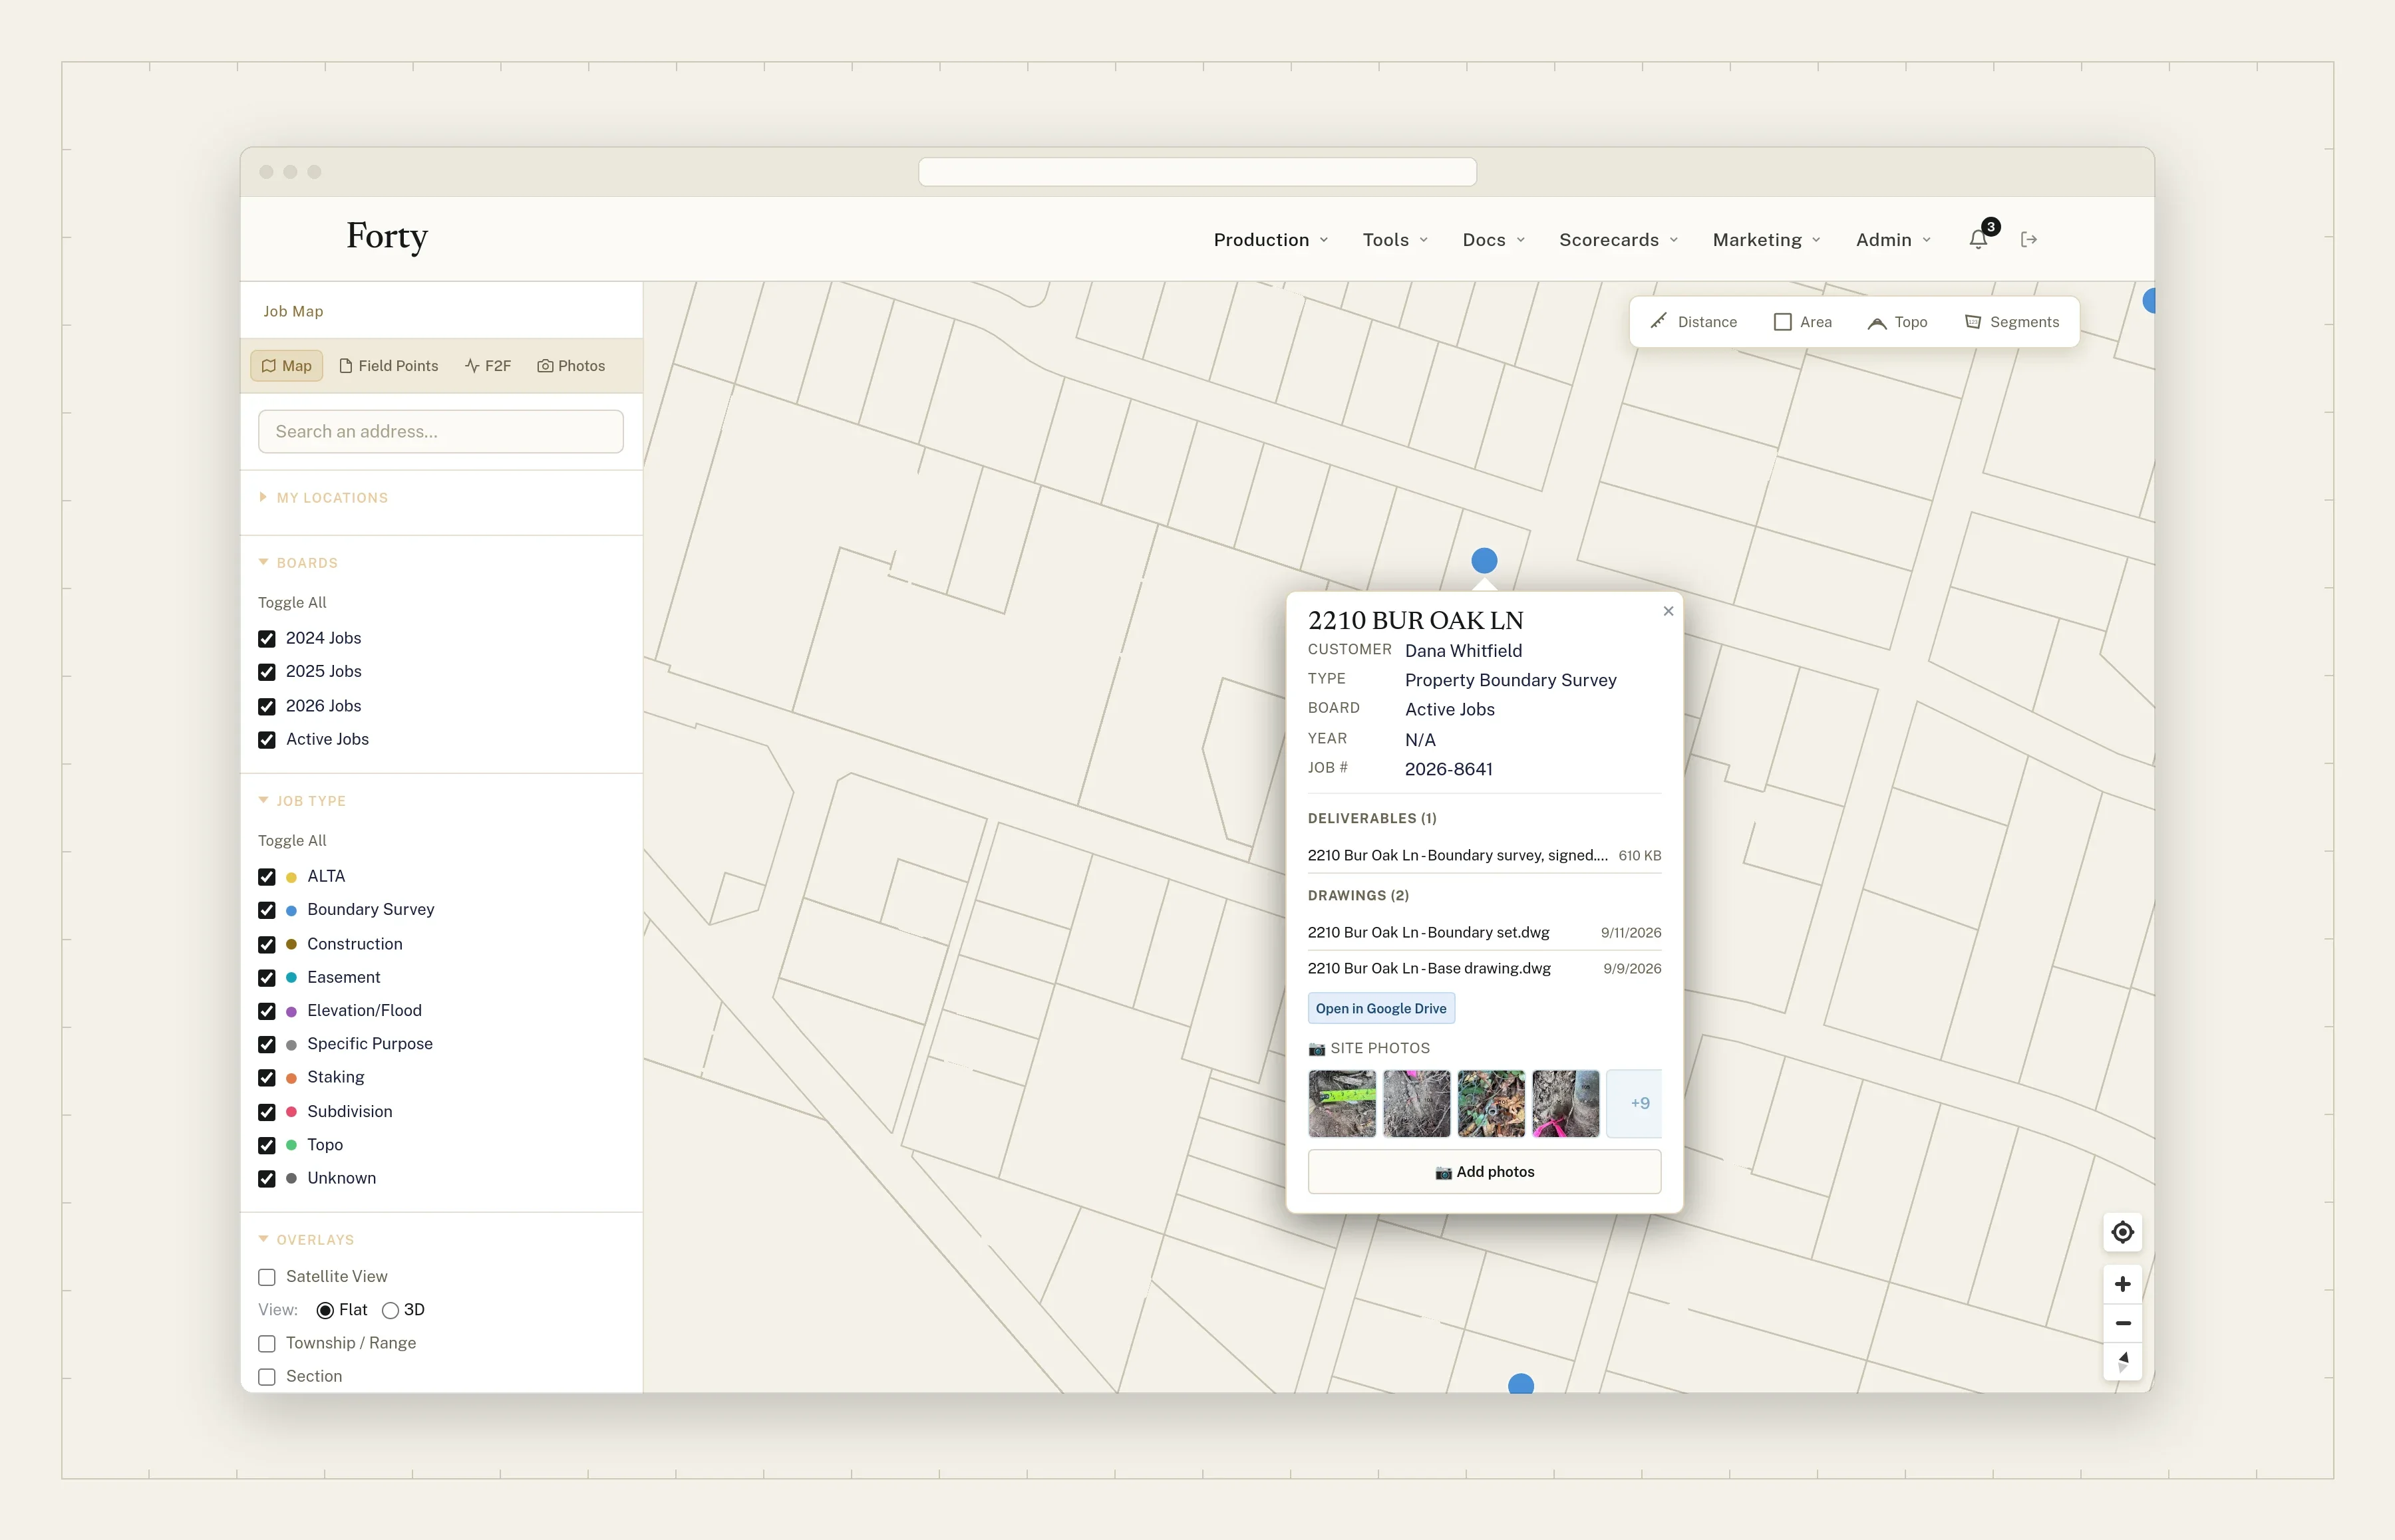Open the first site photo thumbnail
The width and height of the screenshot is (2395, 1540).
[x=1342, y=1103]
